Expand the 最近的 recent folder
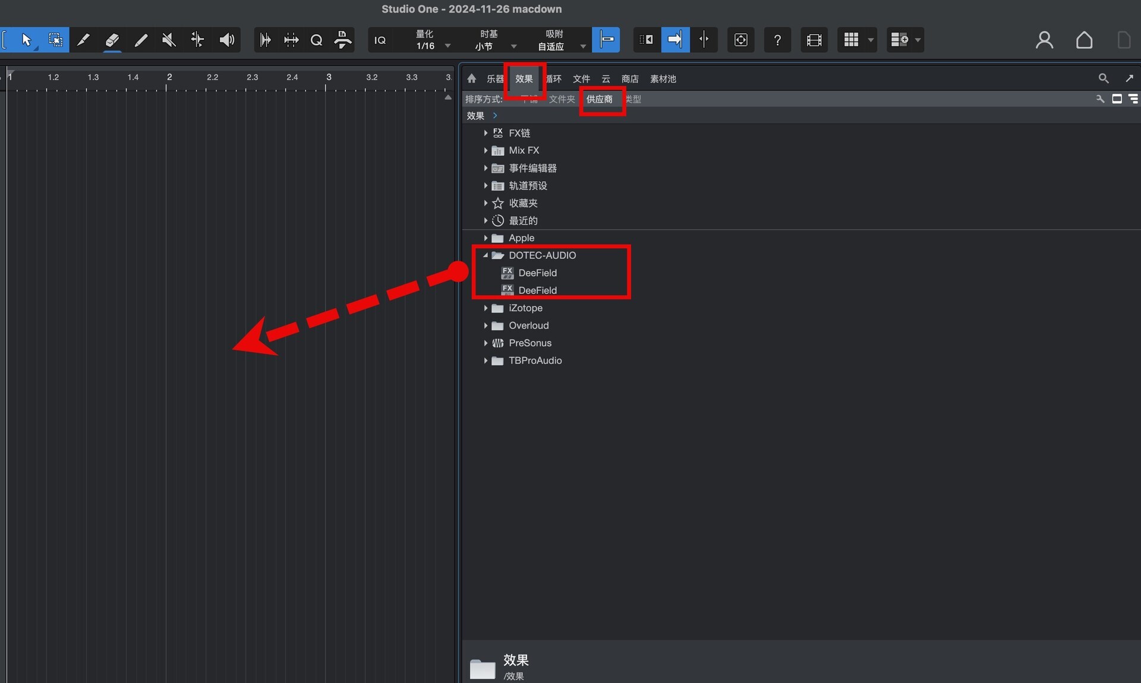The width and height of the screenshot is (1141, 683). [x=486, y=220]
